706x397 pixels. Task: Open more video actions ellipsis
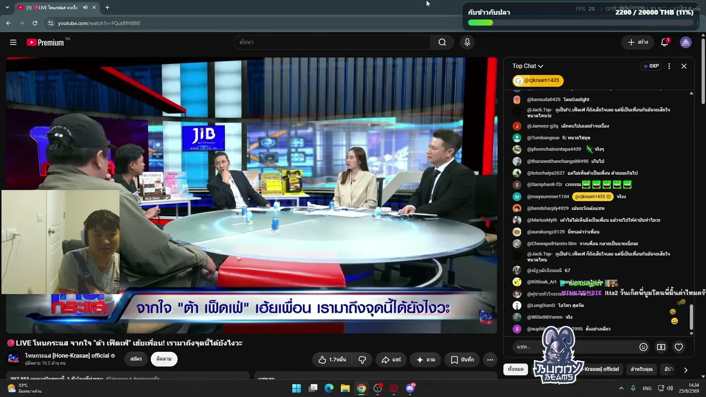(x=490, y=360)
